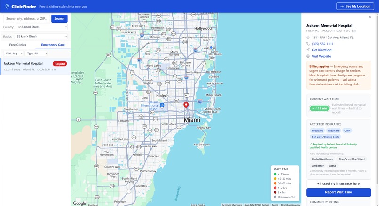Viewport: 379px width, 206px height.
Task: Click the ClinicFinder location pin logo
Action: (7, 6)
